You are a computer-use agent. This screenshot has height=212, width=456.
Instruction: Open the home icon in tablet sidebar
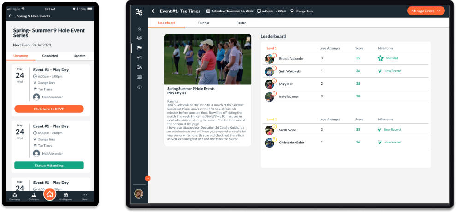[139, 29]
